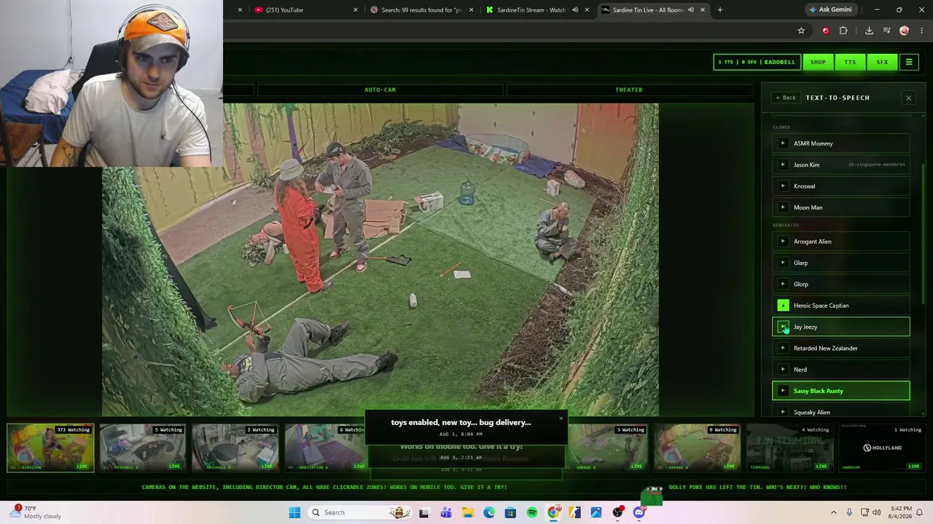Show hidden system tray icons
This screenshot has width=933, height=524.
(834, 512)
